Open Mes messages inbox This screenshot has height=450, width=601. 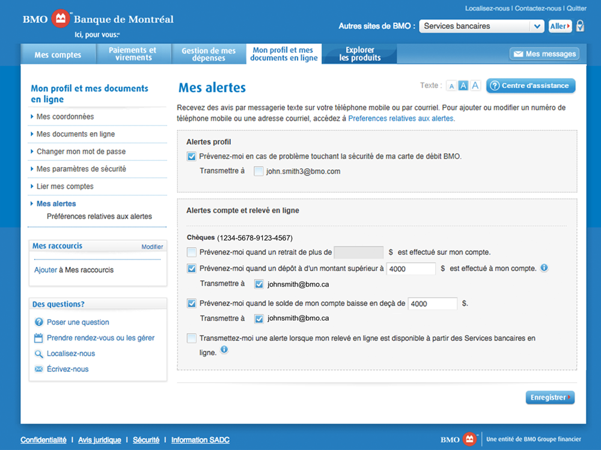(x=545, y=54)
